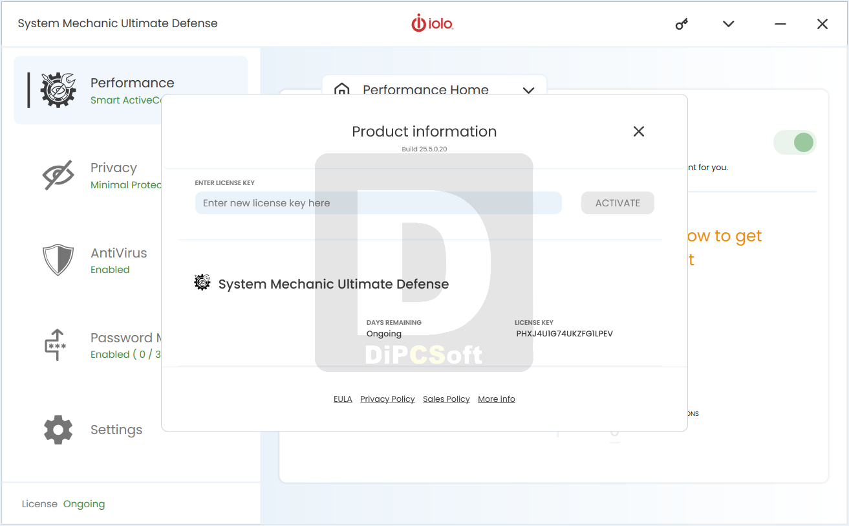Viewport: 849px width, 526px height.
Task: Select the Privacy menu label
Action: pyautogui.click(x=114, y=168)
